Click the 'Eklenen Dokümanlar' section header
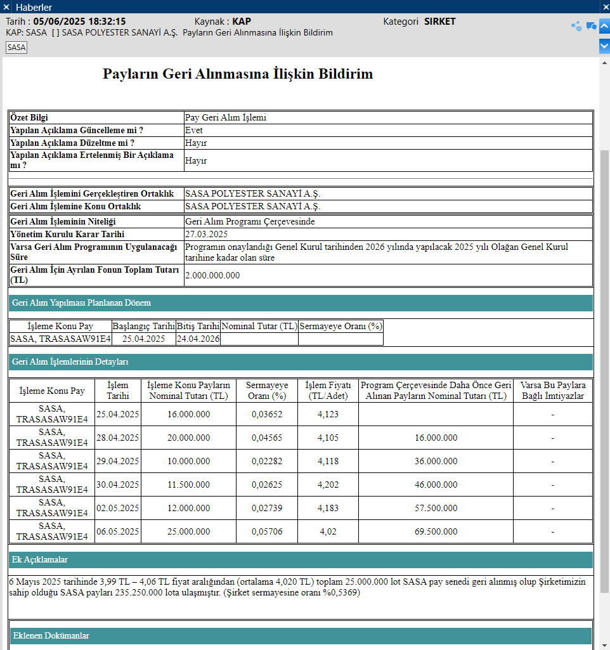This screenshot has width=610, height=650. [x=301, y=636]
